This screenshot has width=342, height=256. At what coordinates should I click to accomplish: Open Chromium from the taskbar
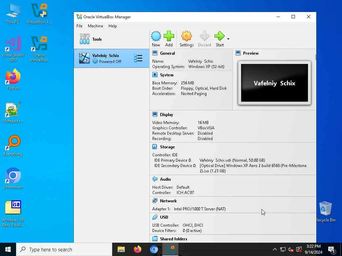(x=154, y=249)
